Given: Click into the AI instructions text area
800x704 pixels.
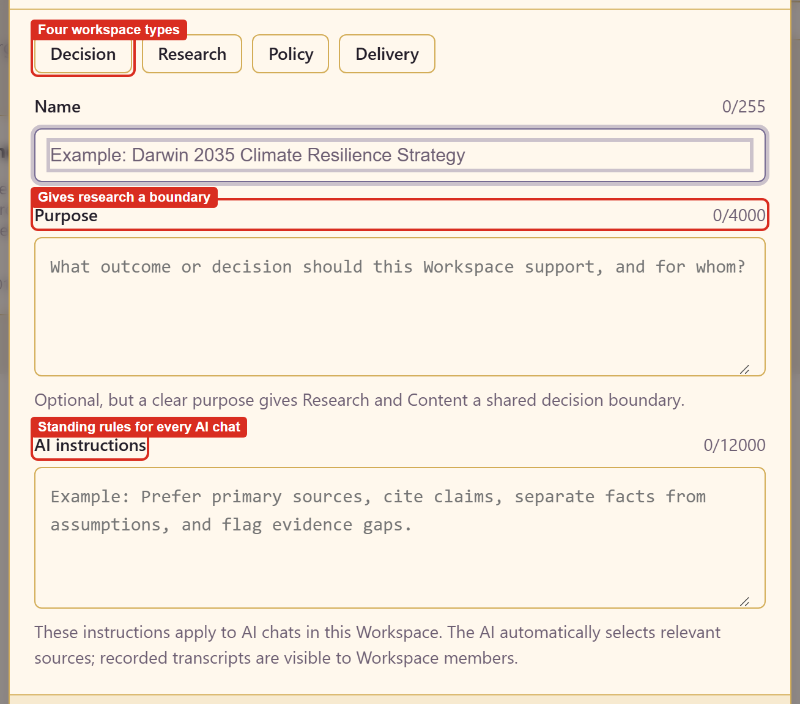Looking at the screenshot, I should click(x=400, y=538).
